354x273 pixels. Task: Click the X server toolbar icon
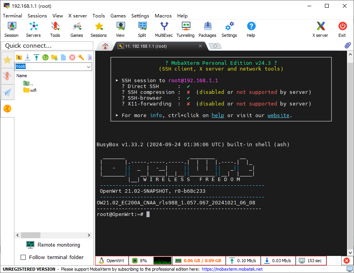pyautogui.click(x=320, y=29)
